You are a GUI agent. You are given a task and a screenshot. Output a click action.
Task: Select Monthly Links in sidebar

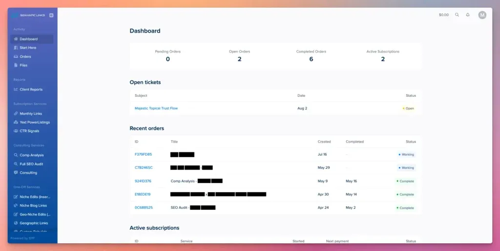30,114
